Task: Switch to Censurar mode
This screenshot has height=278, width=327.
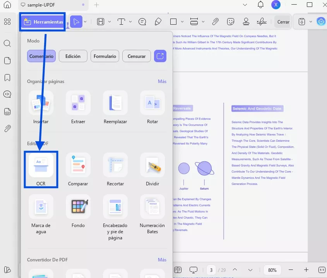Action: pyautogui.click(x=137, y=56)
